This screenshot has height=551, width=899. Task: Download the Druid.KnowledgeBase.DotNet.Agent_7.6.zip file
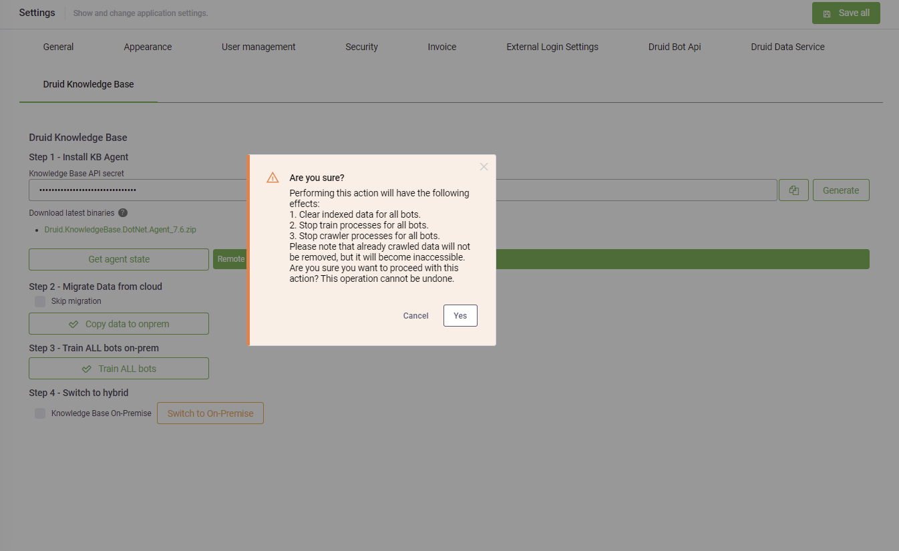tap(120, 230)
